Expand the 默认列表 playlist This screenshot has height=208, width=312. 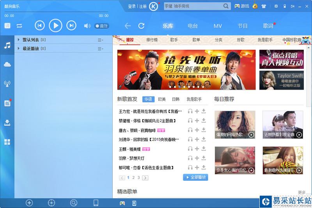click(18, 40)
